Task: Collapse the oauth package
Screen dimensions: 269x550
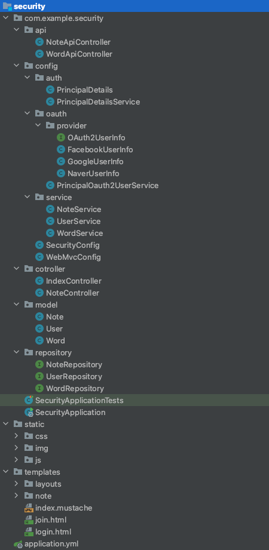Action: coord(27,113)
